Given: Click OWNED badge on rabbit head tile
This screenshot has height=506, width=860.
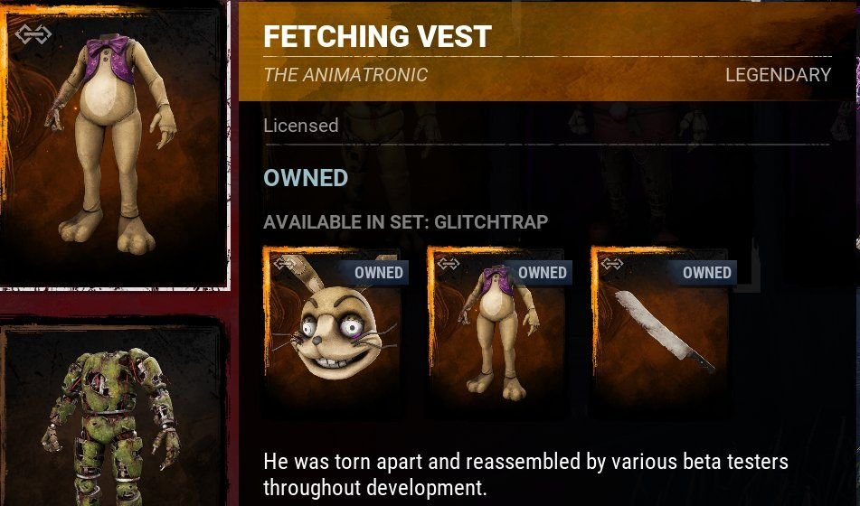Looking at the screenshot, I should 376,273.
